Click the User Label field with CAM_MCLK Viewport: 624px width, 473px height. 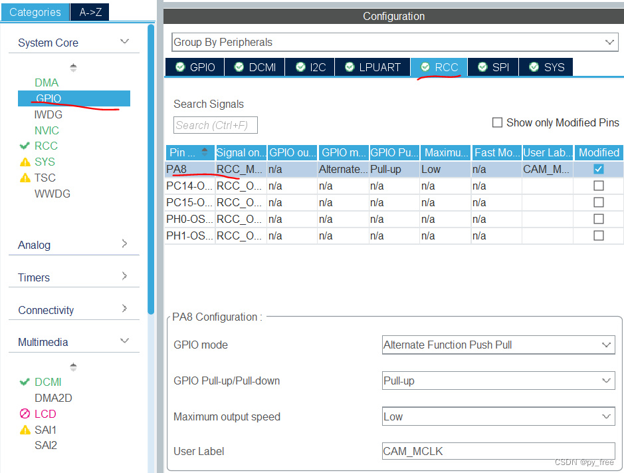[498, 451]
